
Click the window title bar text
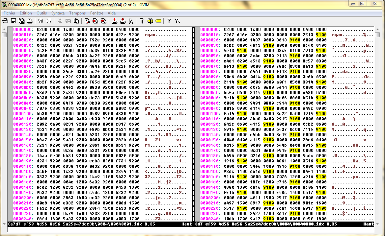coord(79,5)
